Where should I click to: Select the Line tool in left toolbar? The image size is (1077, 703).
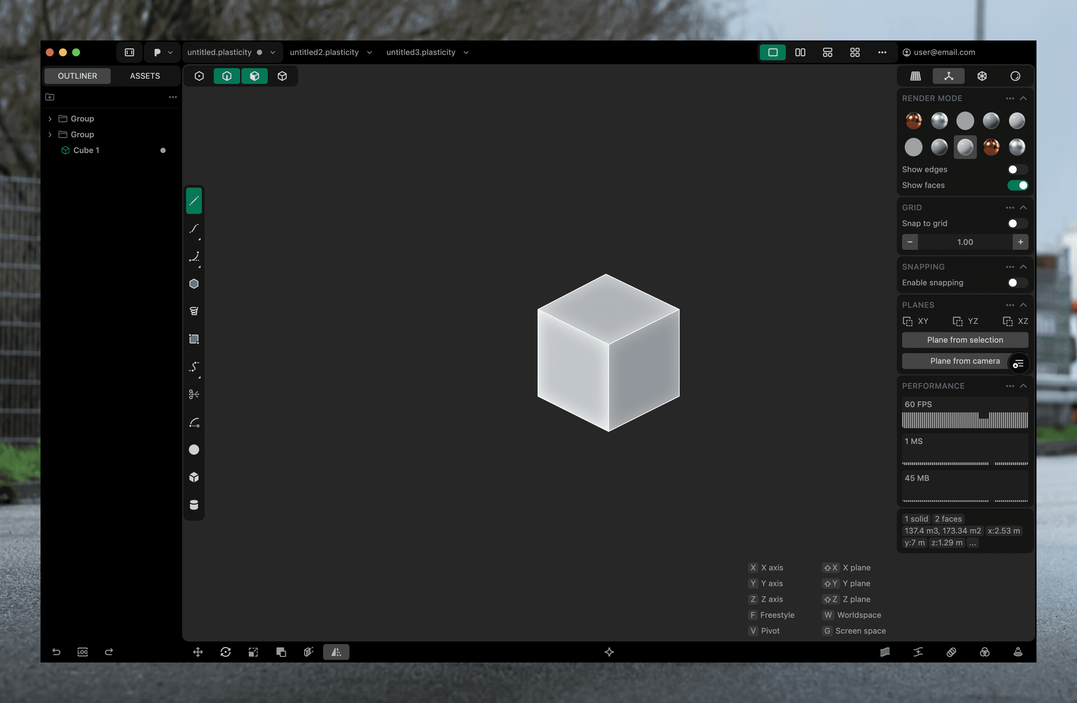click(194, 200)
